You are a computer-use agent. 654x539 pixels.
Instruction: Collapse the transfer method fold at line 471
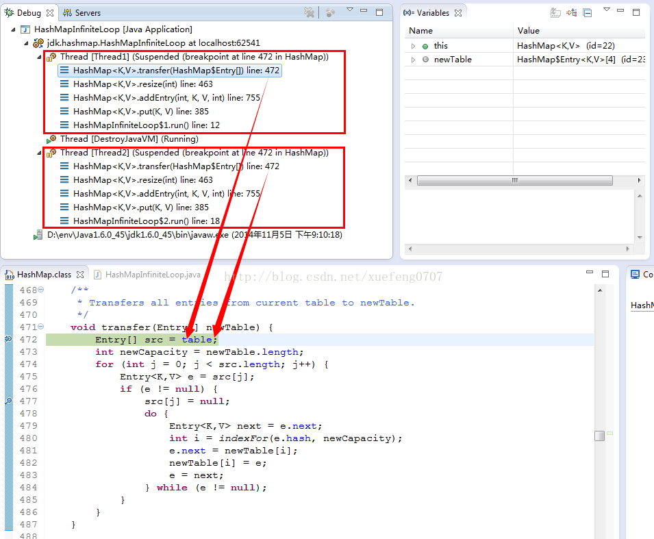(x=41, y=327)
